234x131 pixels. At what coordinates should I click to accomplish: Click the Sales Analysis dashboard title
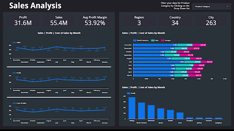(x=35, y=6)
